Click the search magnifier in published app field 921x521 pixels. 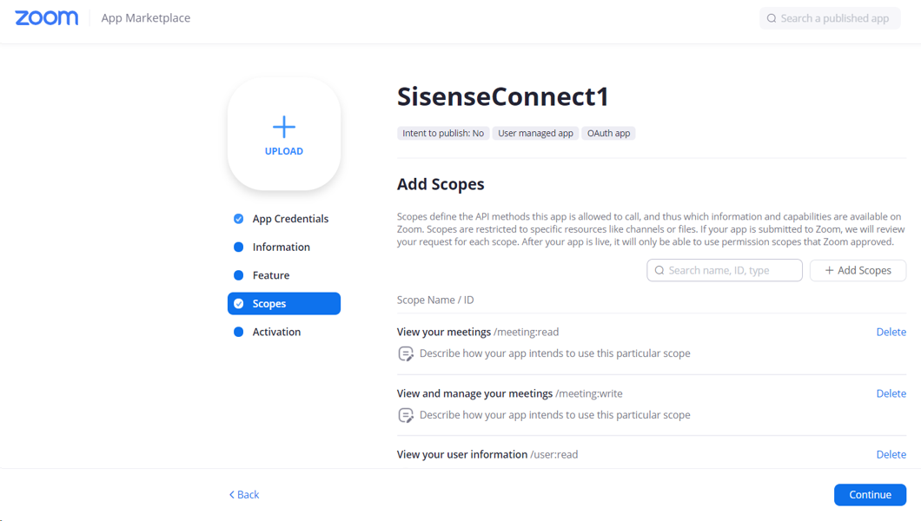click(772, 18)
